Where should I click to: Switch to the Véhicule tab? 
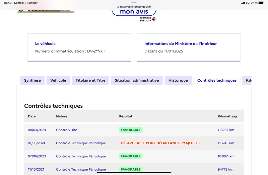pos(58,80)
